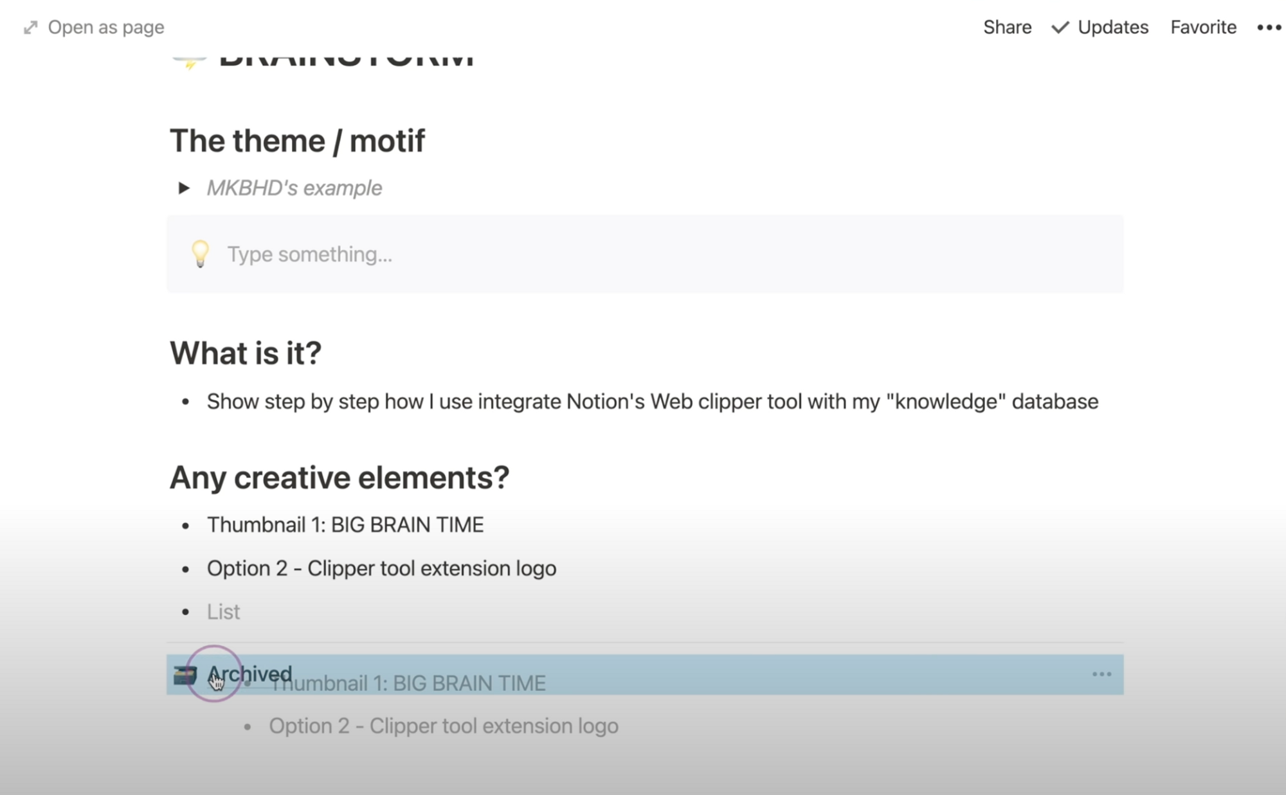Click the MKBHD's example toggle text

coord(294,188)
